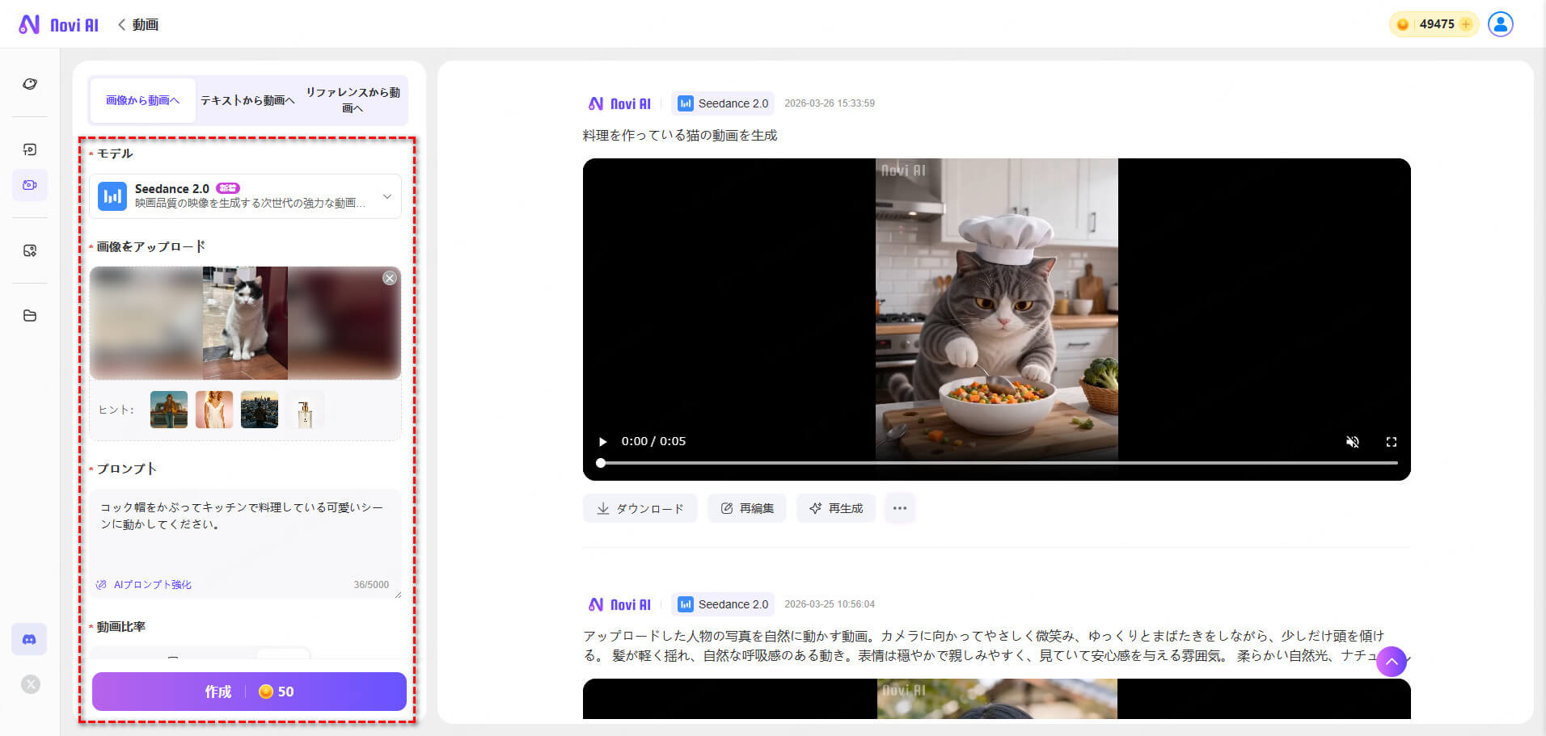This screenshot has height=736, width=1546.
Task: Select the video generation tool in the sidebar
Action: [x=30, y=185]
